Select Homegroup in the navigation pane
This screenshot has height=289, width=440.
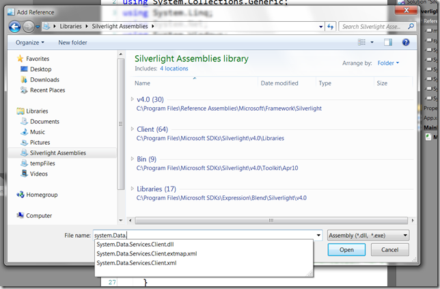42,195
